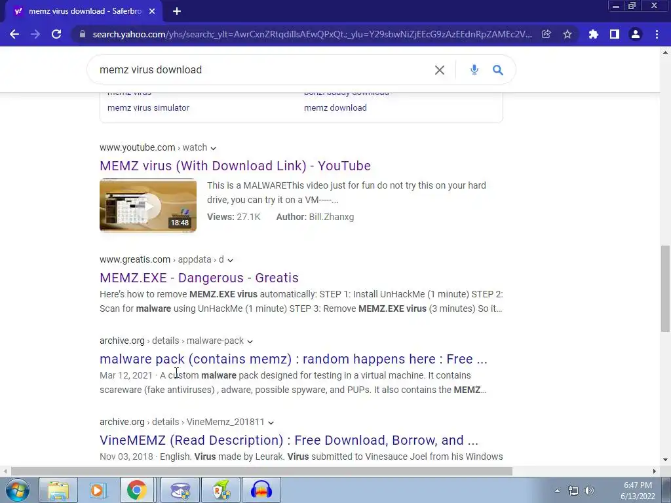Open the Windows Start menu
This screenshot has width=671, height=503.
tap(18, 490)
